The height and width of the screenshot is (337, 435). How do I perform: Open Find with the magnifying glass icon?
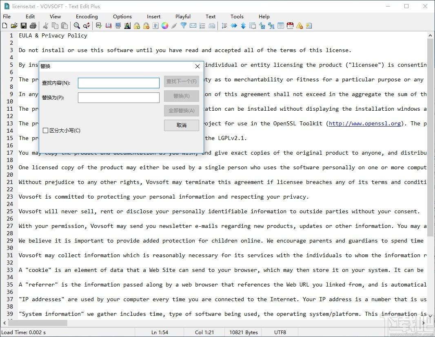click(x=77, y=26)
